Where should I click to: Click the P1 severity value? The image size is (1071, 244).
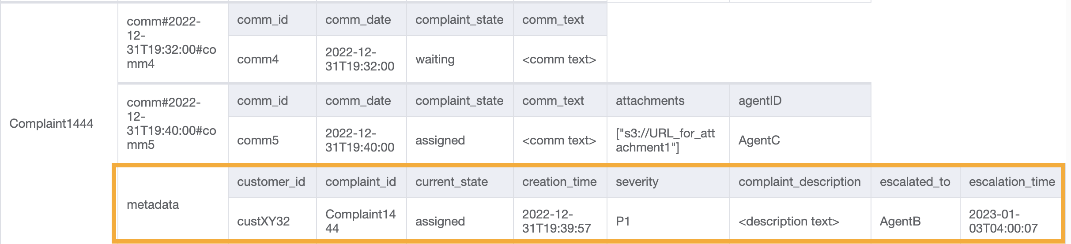[623, 222]
